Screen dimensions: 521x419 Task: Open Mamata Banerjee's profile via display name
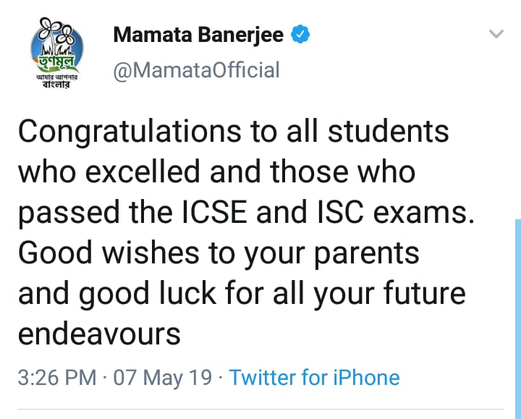tap(198, 35)
